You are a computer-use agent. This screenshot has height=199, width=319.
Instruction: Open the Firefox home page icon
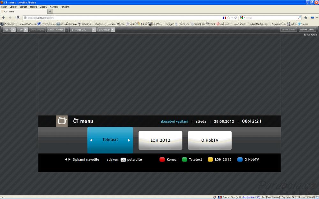pos(306,18)
